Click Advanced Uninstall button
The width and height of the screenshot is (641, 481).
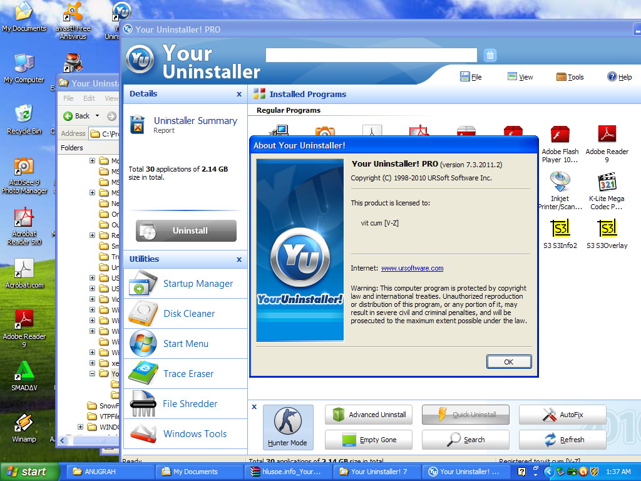(368, 415)
